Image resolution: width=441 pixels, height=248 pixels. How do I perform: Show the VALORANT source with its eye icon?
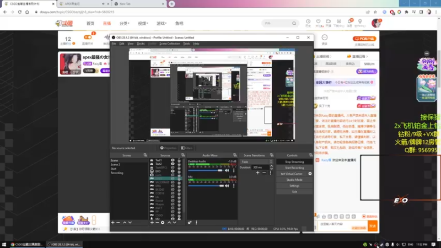pos(173,182)
